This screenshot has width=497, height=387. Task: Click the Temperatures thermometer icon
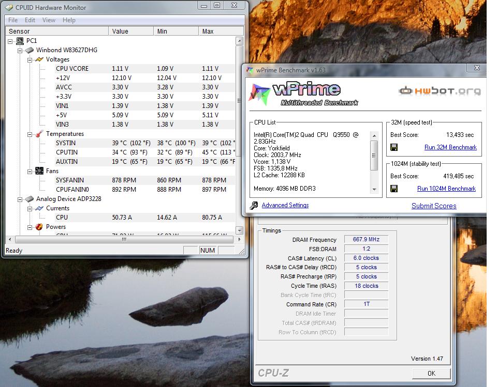39,134
